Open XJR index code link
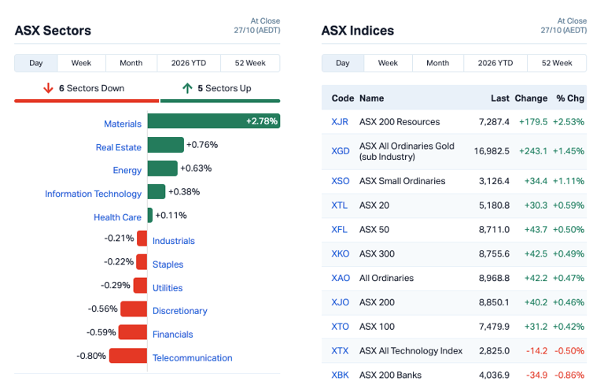604x381 pixels. [x=340, y=122]
